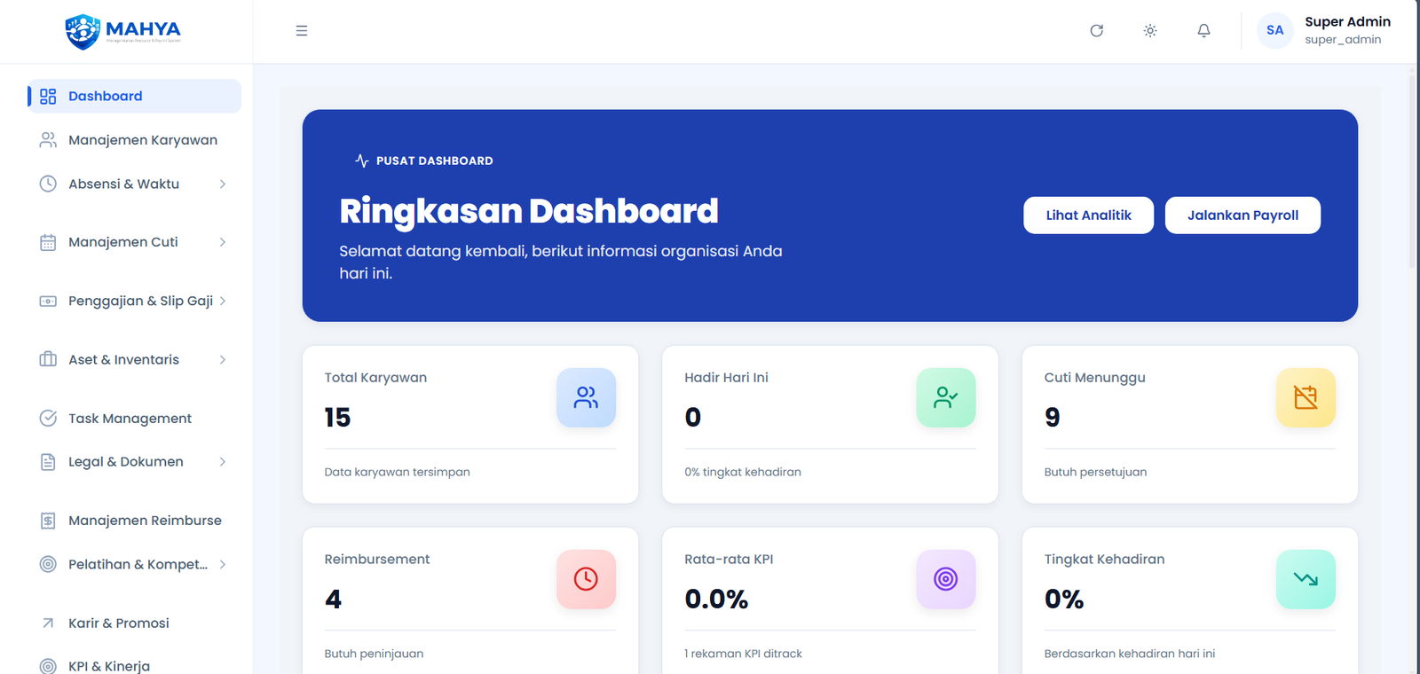
Task: Click the KPI & Kinerja target icon
Action: click(x=48, y=666)
